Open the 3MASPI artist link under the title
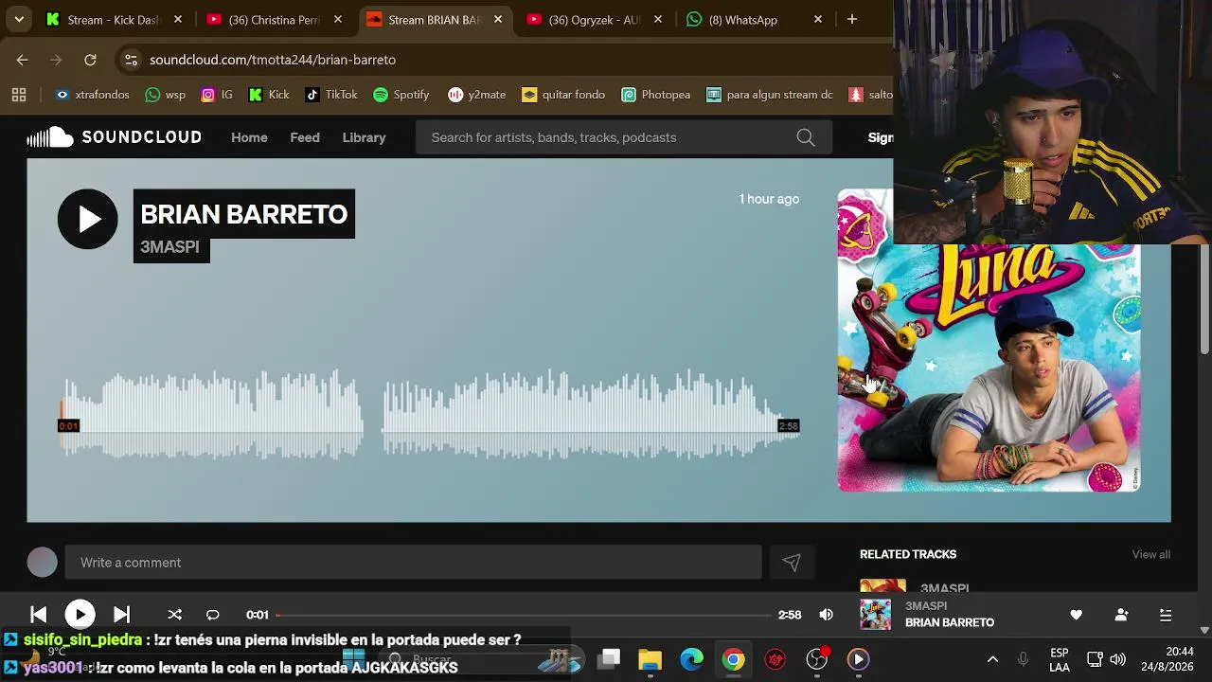Screen dimensions: 1212x682 pyautogui.click(x=170, y=247)
